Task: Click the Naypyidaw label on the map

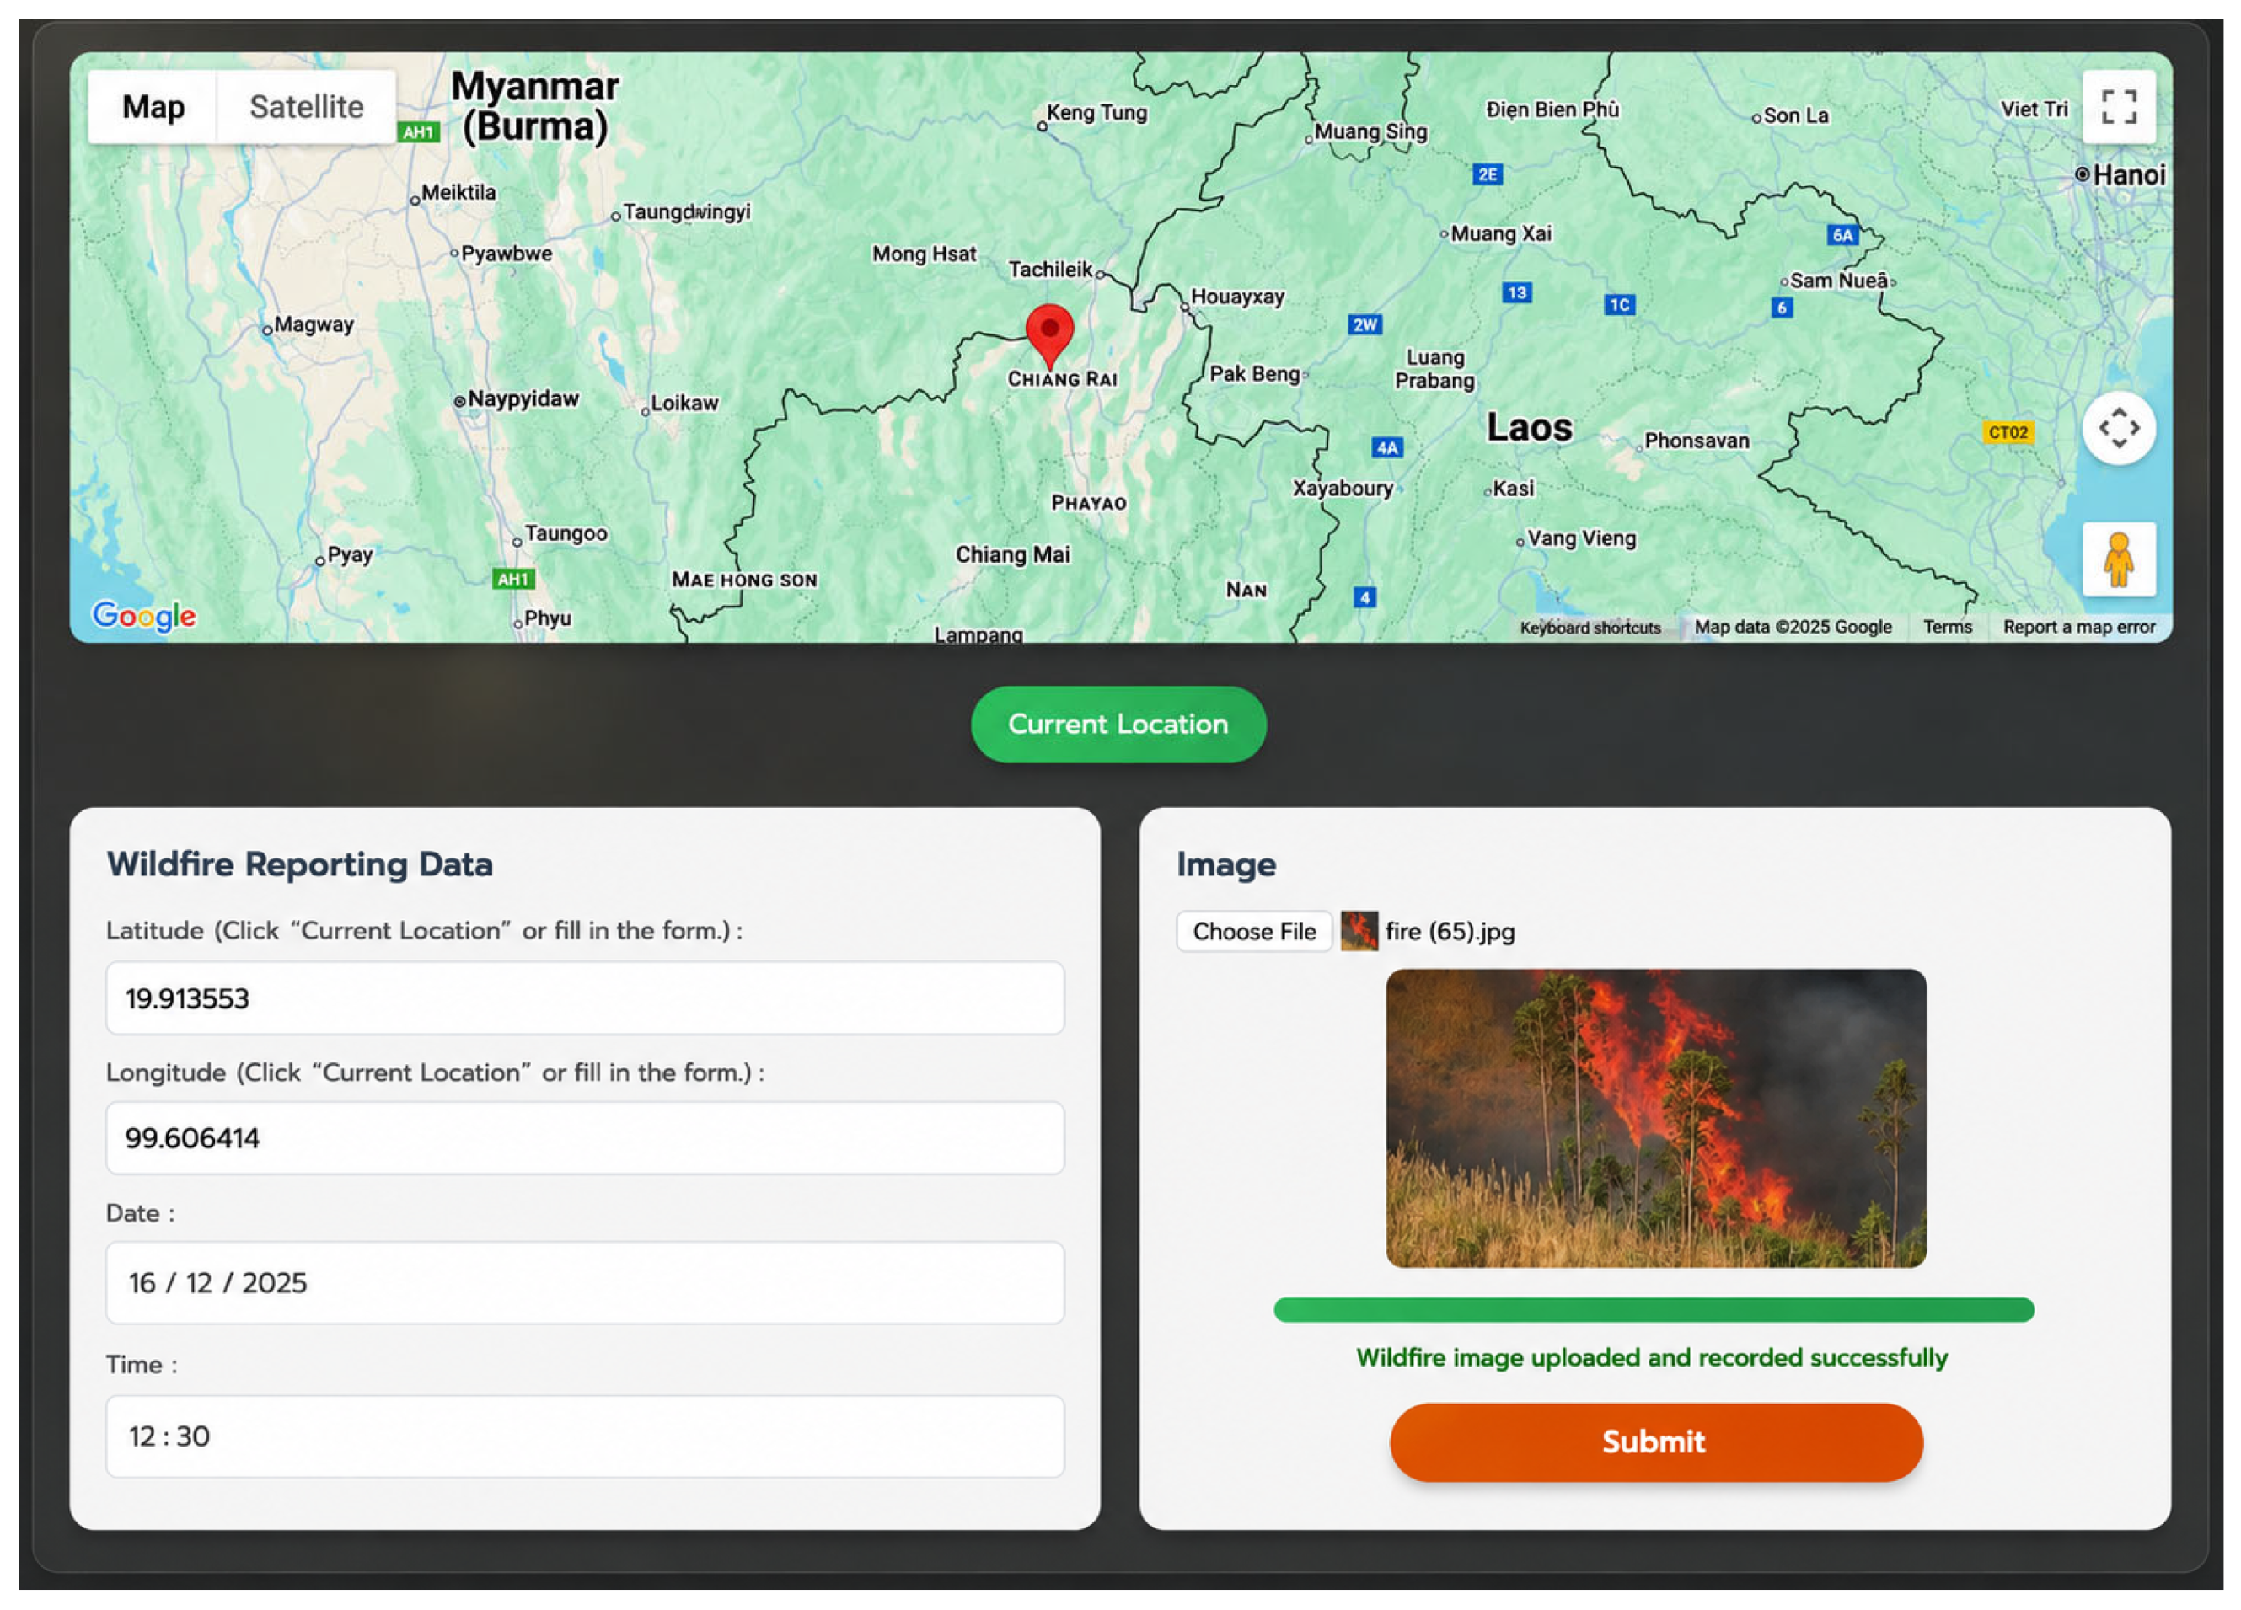Action: click(x=523, y=399)
